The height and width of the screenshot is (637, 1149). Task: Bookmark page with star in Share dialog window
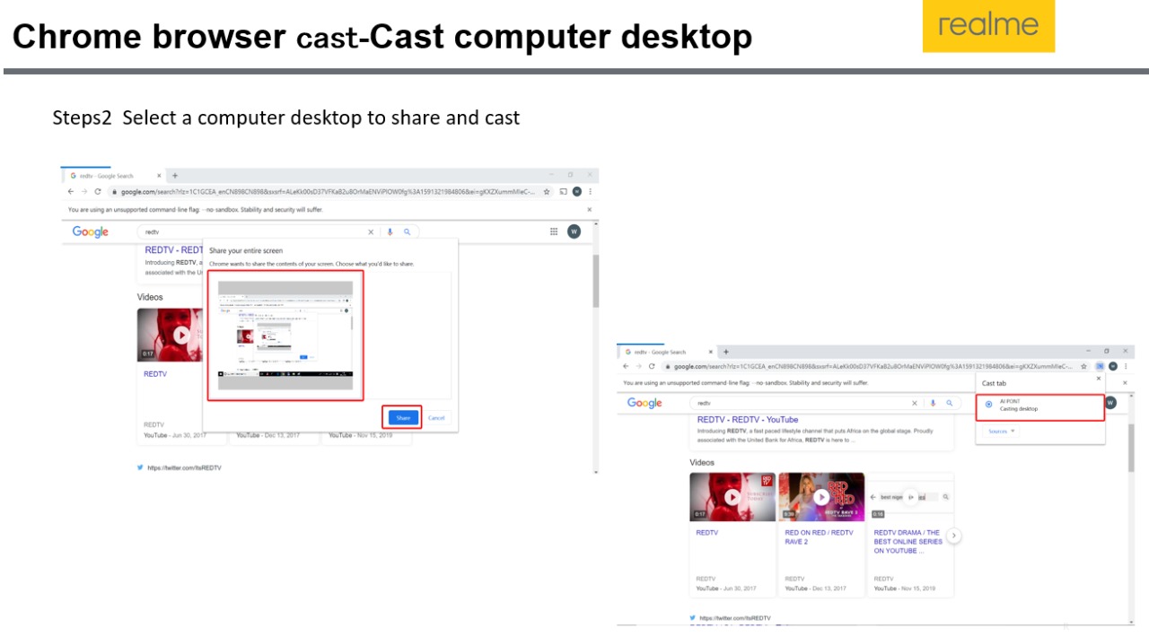[x=547, y=191]
